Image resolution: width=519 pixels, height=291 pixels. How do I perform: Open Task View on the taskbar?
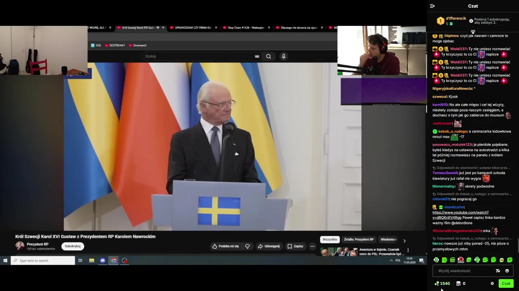[80, 261]
